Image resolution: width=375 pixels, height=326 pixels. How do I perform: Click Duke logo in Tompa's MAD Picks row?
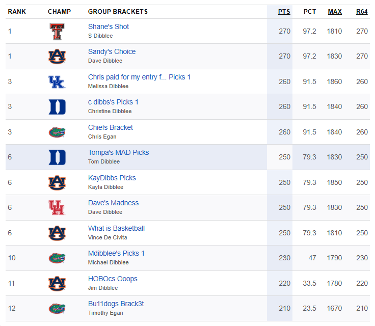coord(57,157)
